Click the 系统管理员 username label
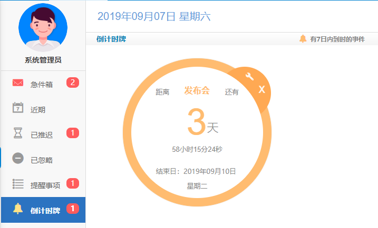 (43, 60)
